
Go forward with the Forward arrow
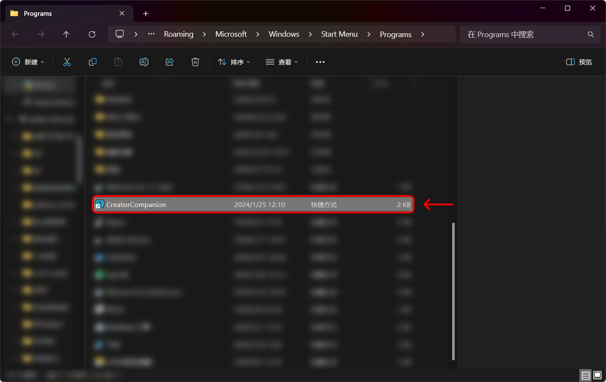tap(41, 34)
